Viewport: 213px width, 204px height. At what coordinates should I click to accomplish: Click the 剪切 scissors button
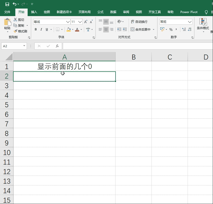pos(19,20)
